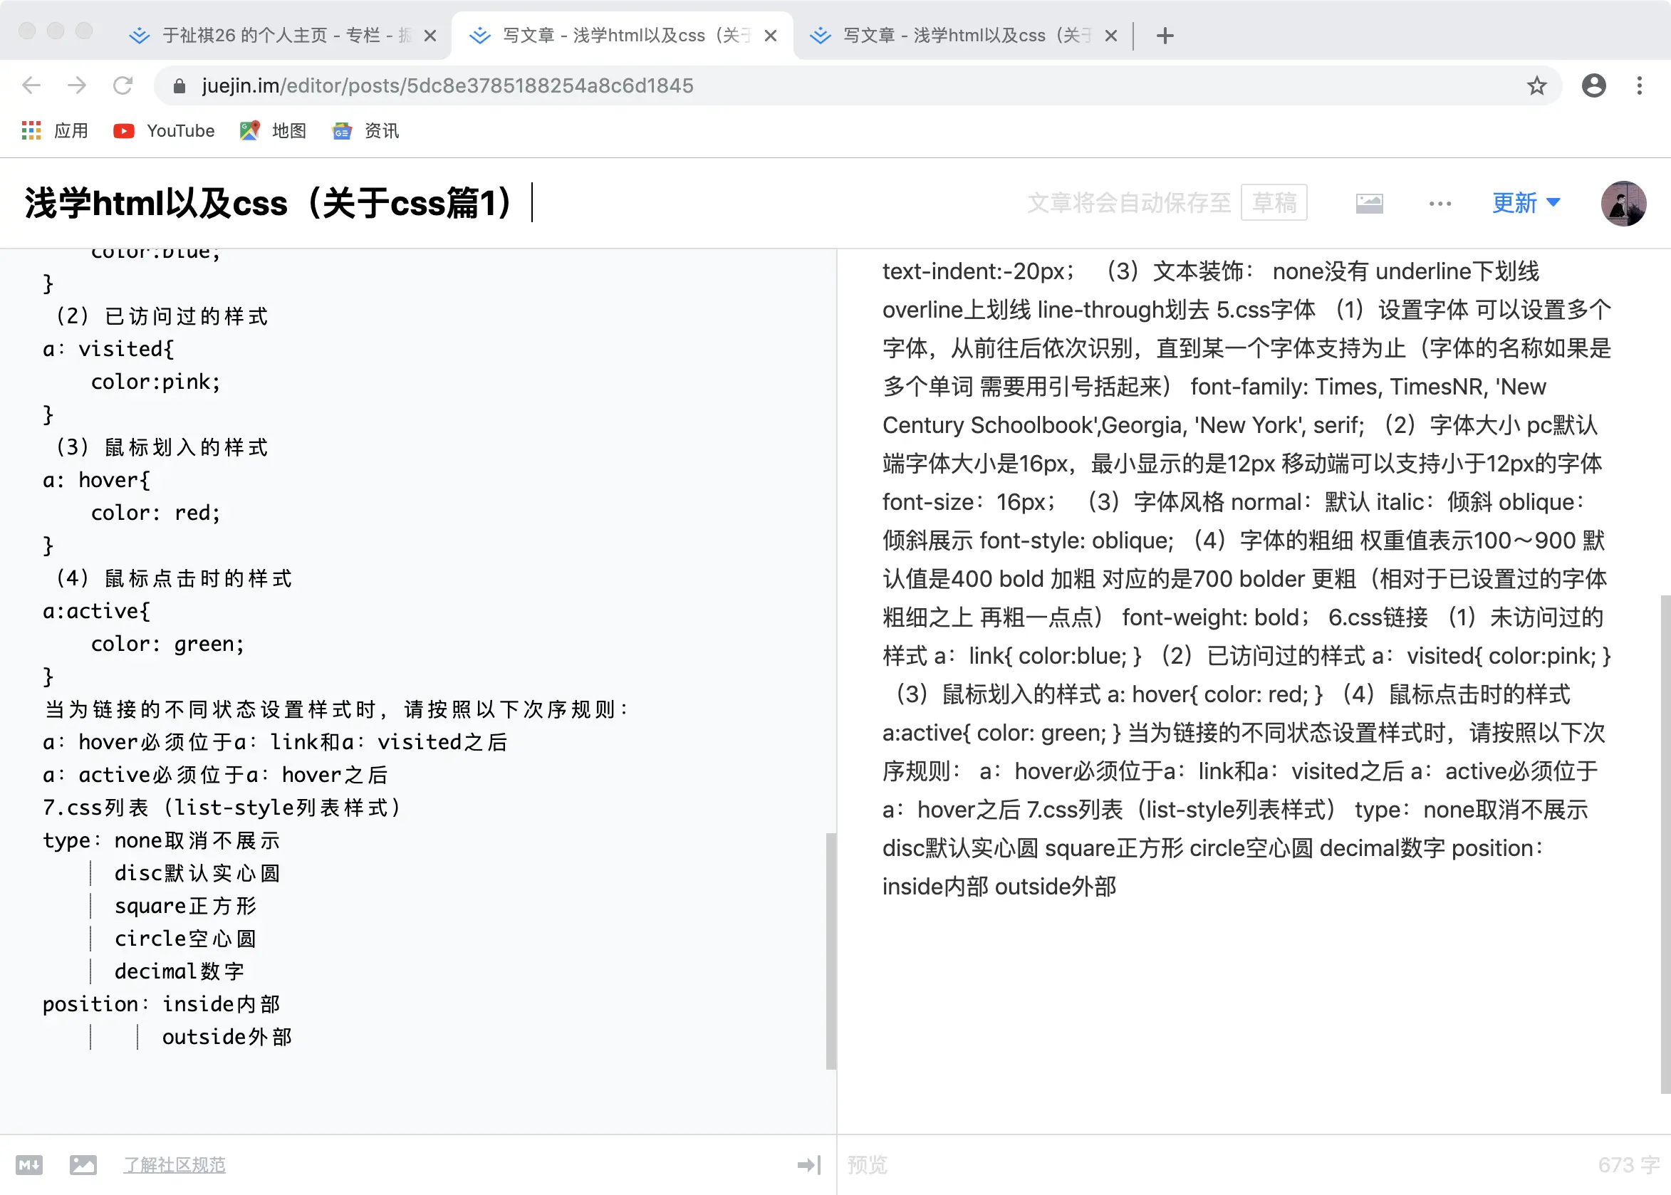Image resolution: width=1671 pixels, height=1195 pixels.
Task: Open the user avatar menu
Action: [x=1623, y=203]
